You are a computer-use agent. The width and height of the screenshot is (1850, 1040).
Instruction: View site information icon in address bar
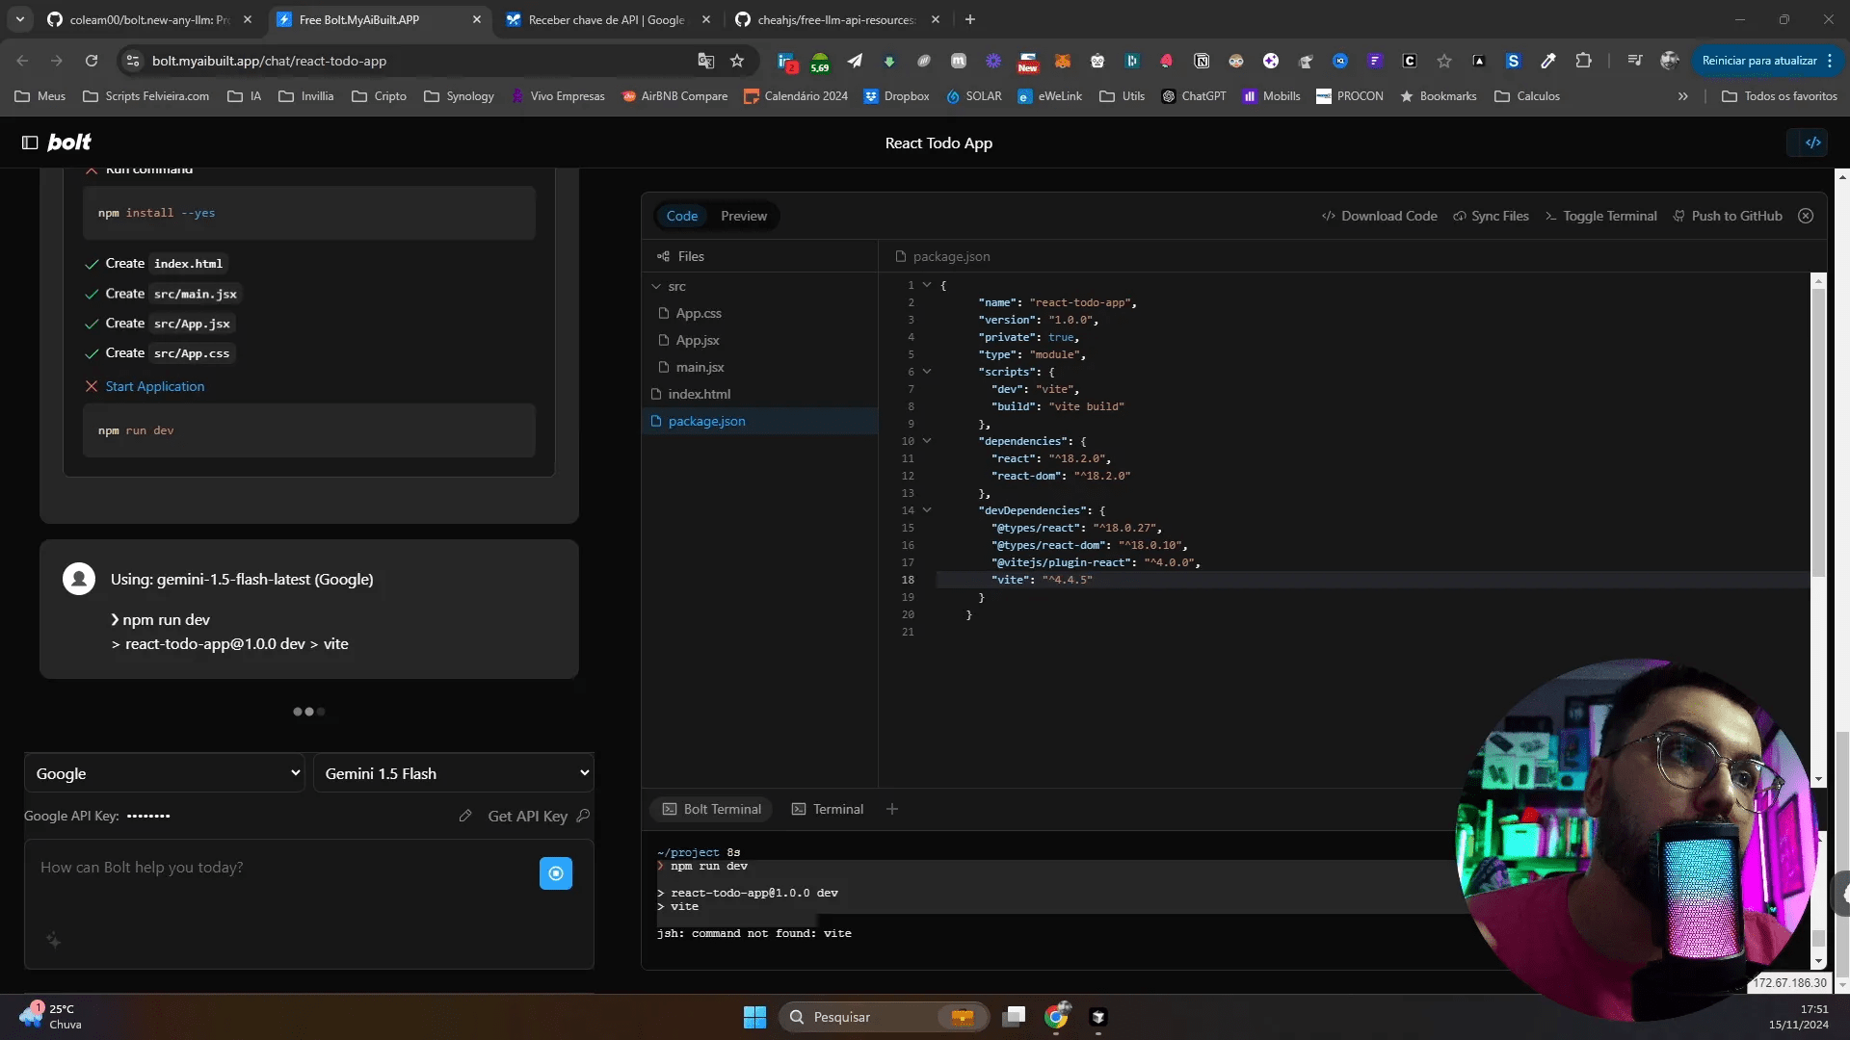tap(133, 61)
